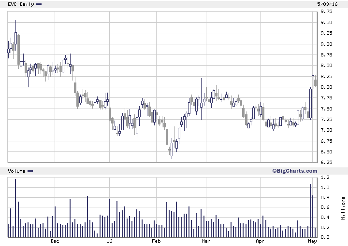Viewport: 348px width, 246px height.
Task: Select the 7.75 price axis label
Action: 326,98
